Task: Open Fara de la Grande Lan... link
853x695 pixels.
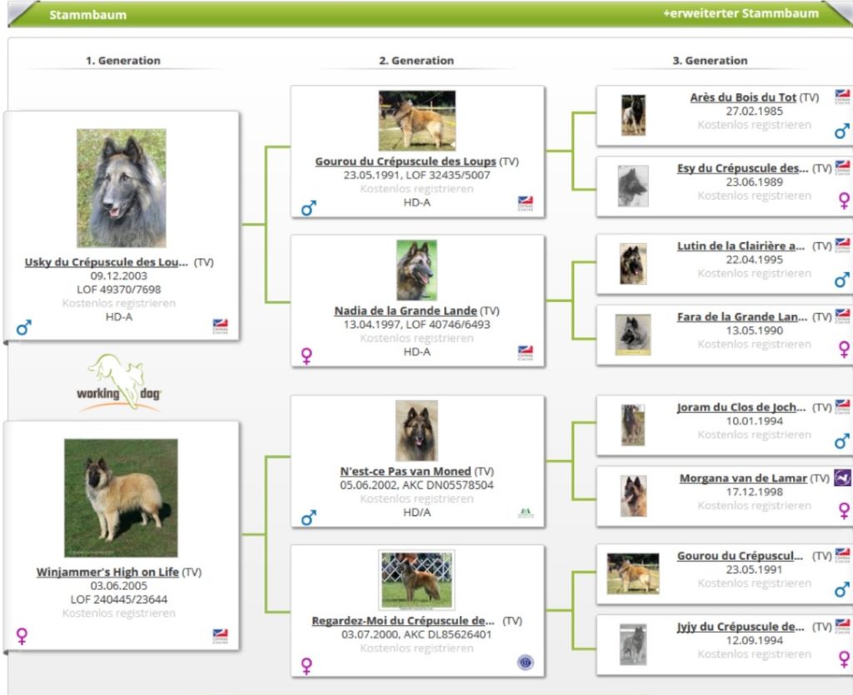Action: (x=742, y=316)
